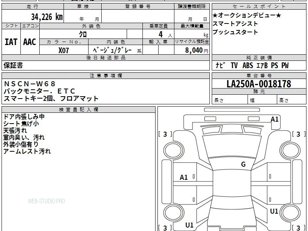
Task: Select the 室内臭い、汚れ inspector note
Action: [x=24, y=137]
